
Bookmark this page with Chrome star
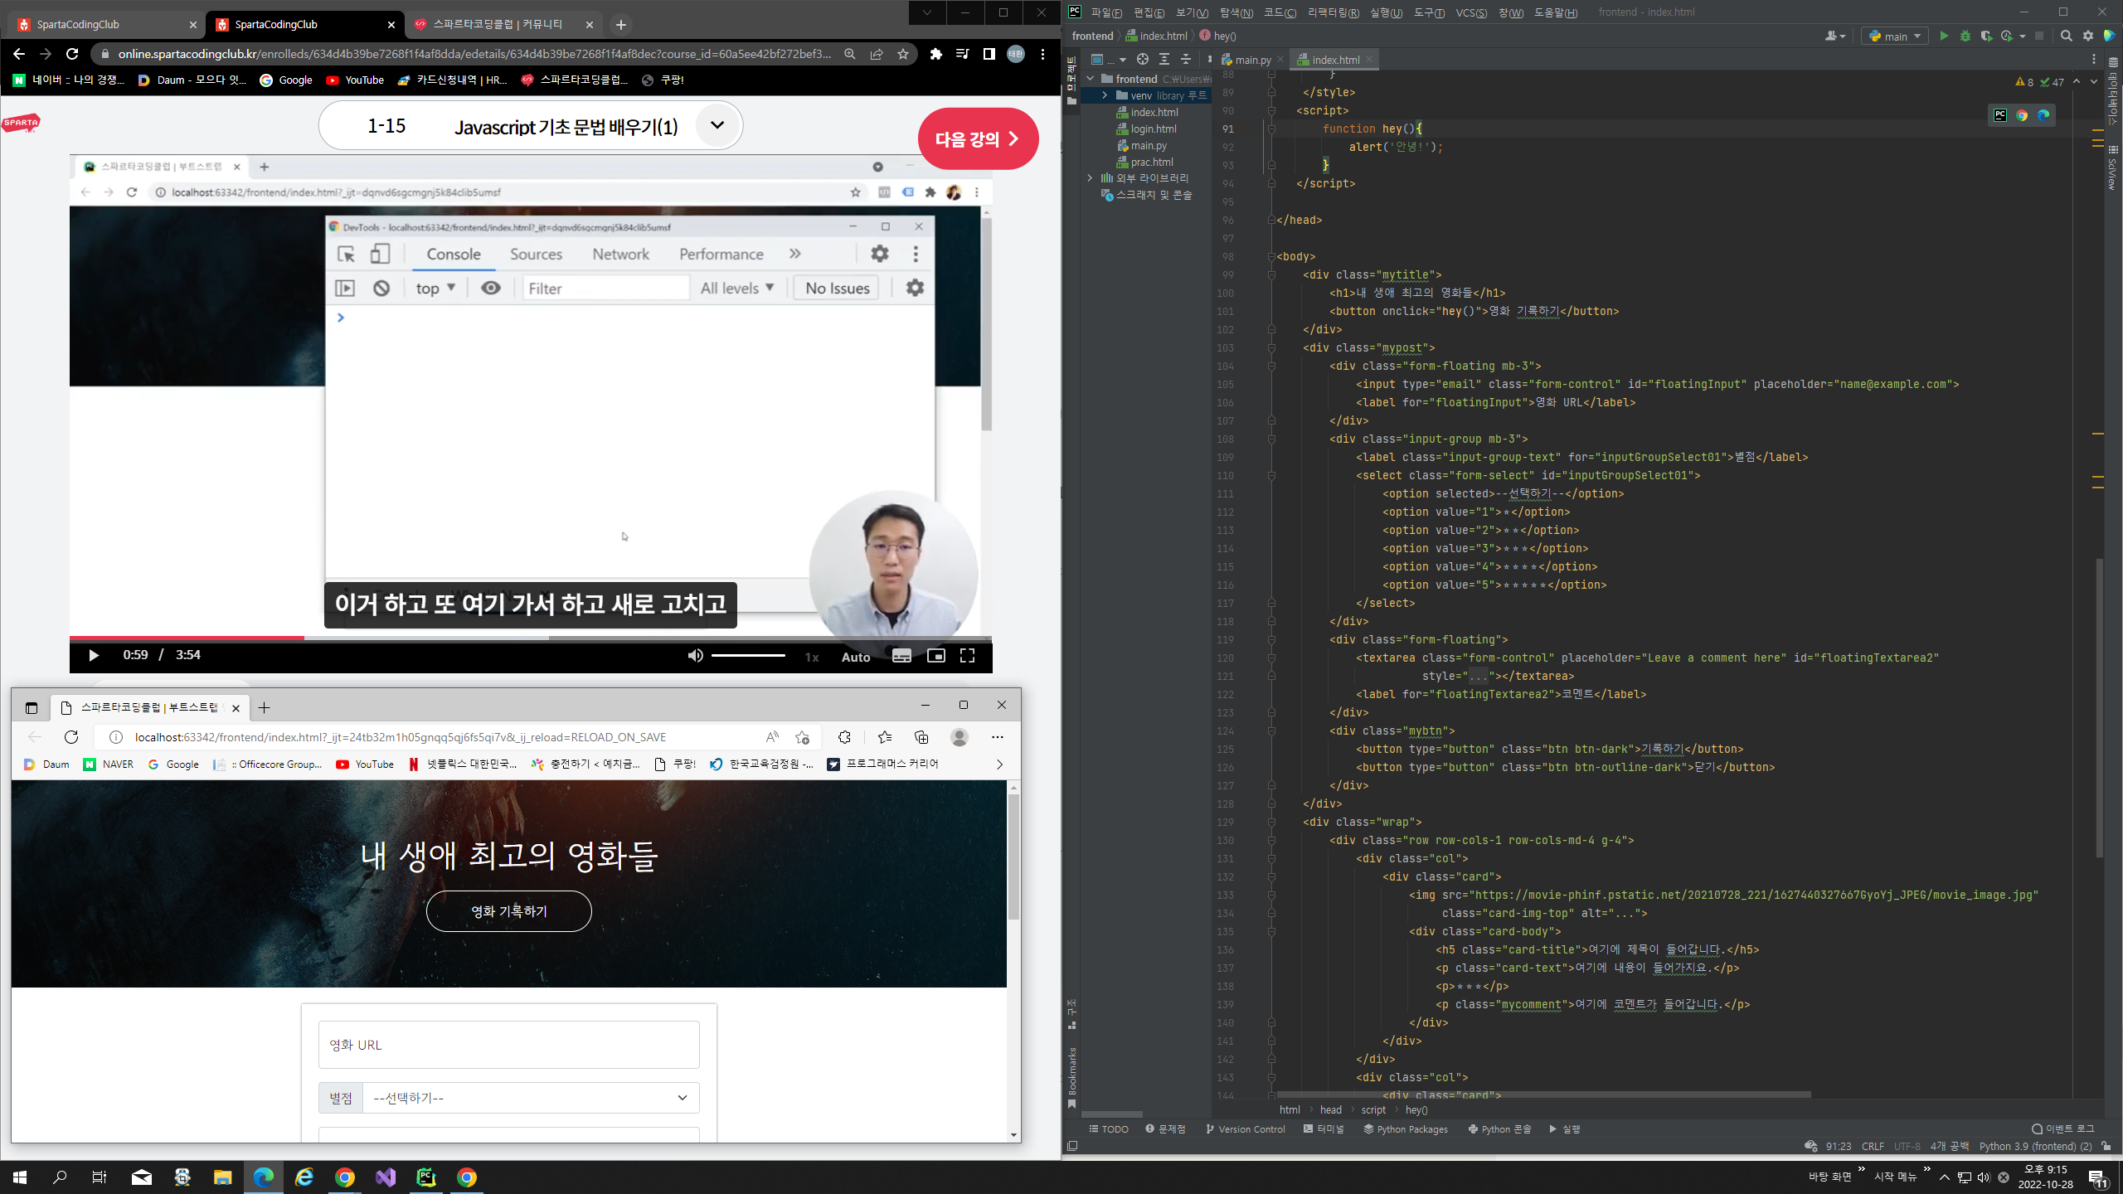903,54
